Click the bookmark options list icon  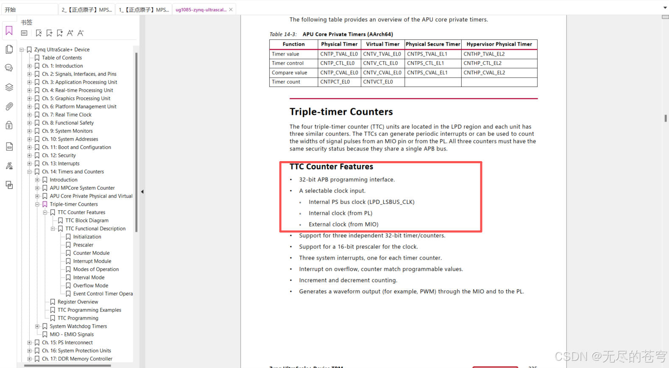(x=24, y=33)
